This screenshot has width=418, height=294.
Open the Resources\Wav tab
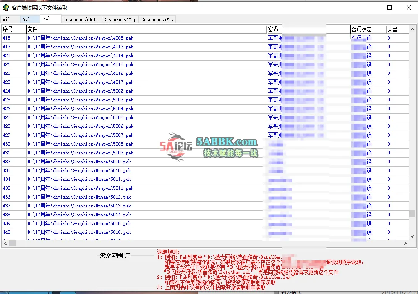[x=157, y=19]
